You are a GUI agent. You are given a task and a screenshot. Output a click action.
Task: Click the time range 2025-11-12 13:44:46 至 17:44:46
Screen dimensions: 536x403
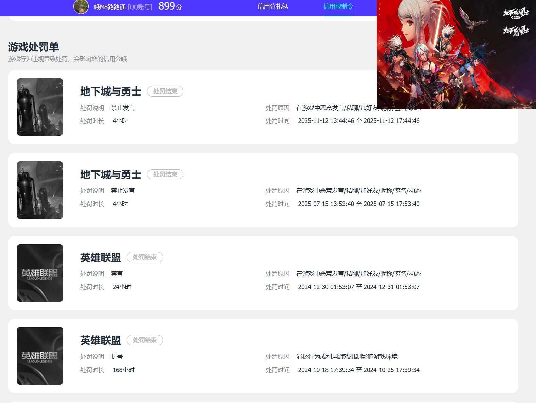point(359,121)
